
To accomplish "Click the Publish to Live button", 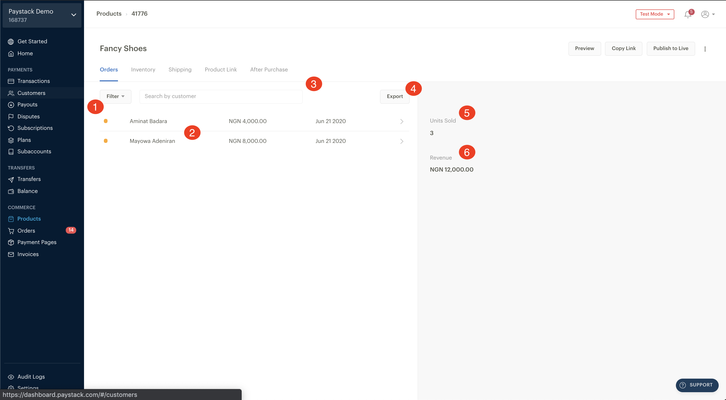I will [x=671, y=48].
